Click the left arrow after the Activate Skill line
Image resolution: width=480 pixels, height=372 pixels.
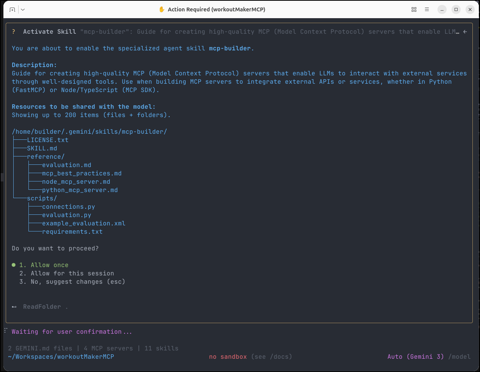coord(465,32)
